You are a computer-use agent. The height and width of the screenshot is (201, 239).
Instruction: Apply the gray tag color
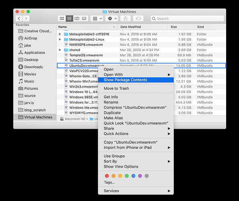146,176
